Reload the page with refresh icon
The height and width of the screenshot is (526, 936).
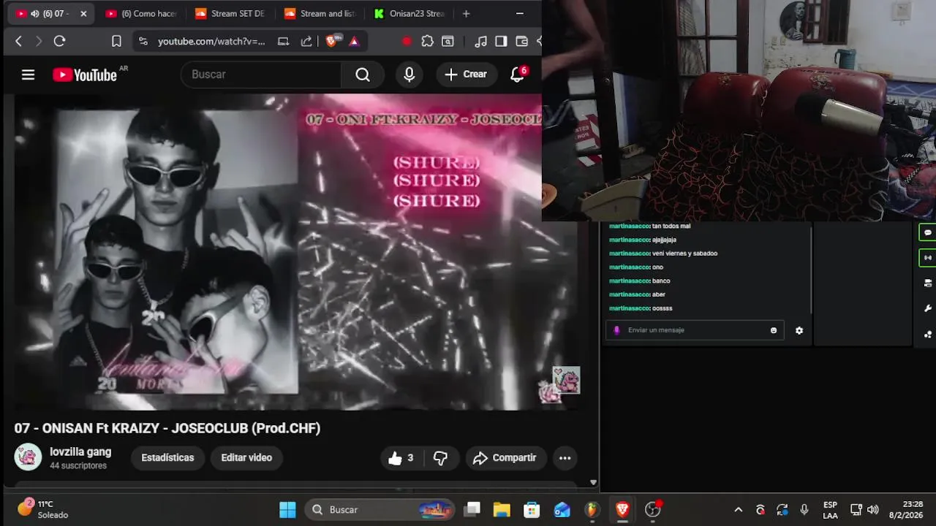coord(60,42)
